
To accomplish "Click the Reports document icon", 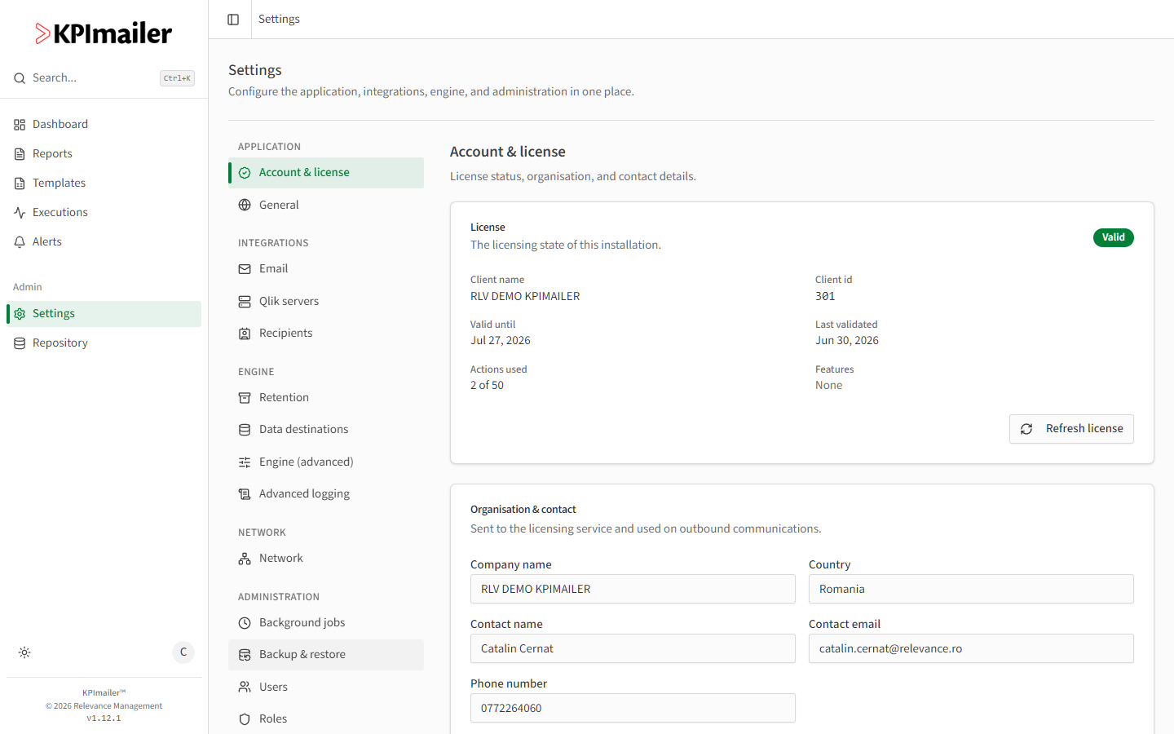I will [x=20, y=154].
